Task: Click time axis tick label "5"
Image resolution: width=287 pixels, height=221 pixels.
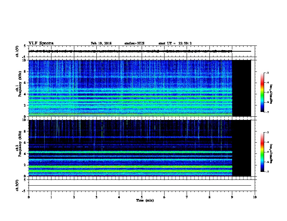Action: (142, 197)
